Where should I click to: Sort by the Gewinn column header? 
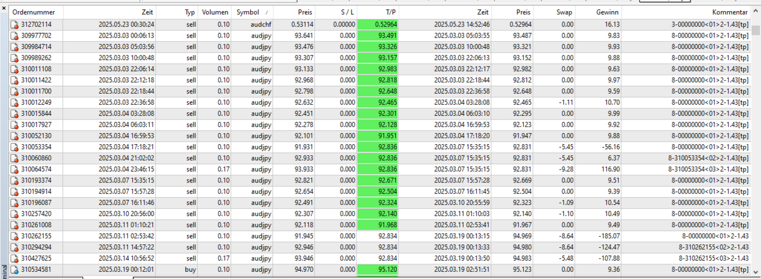pos(598,12)
